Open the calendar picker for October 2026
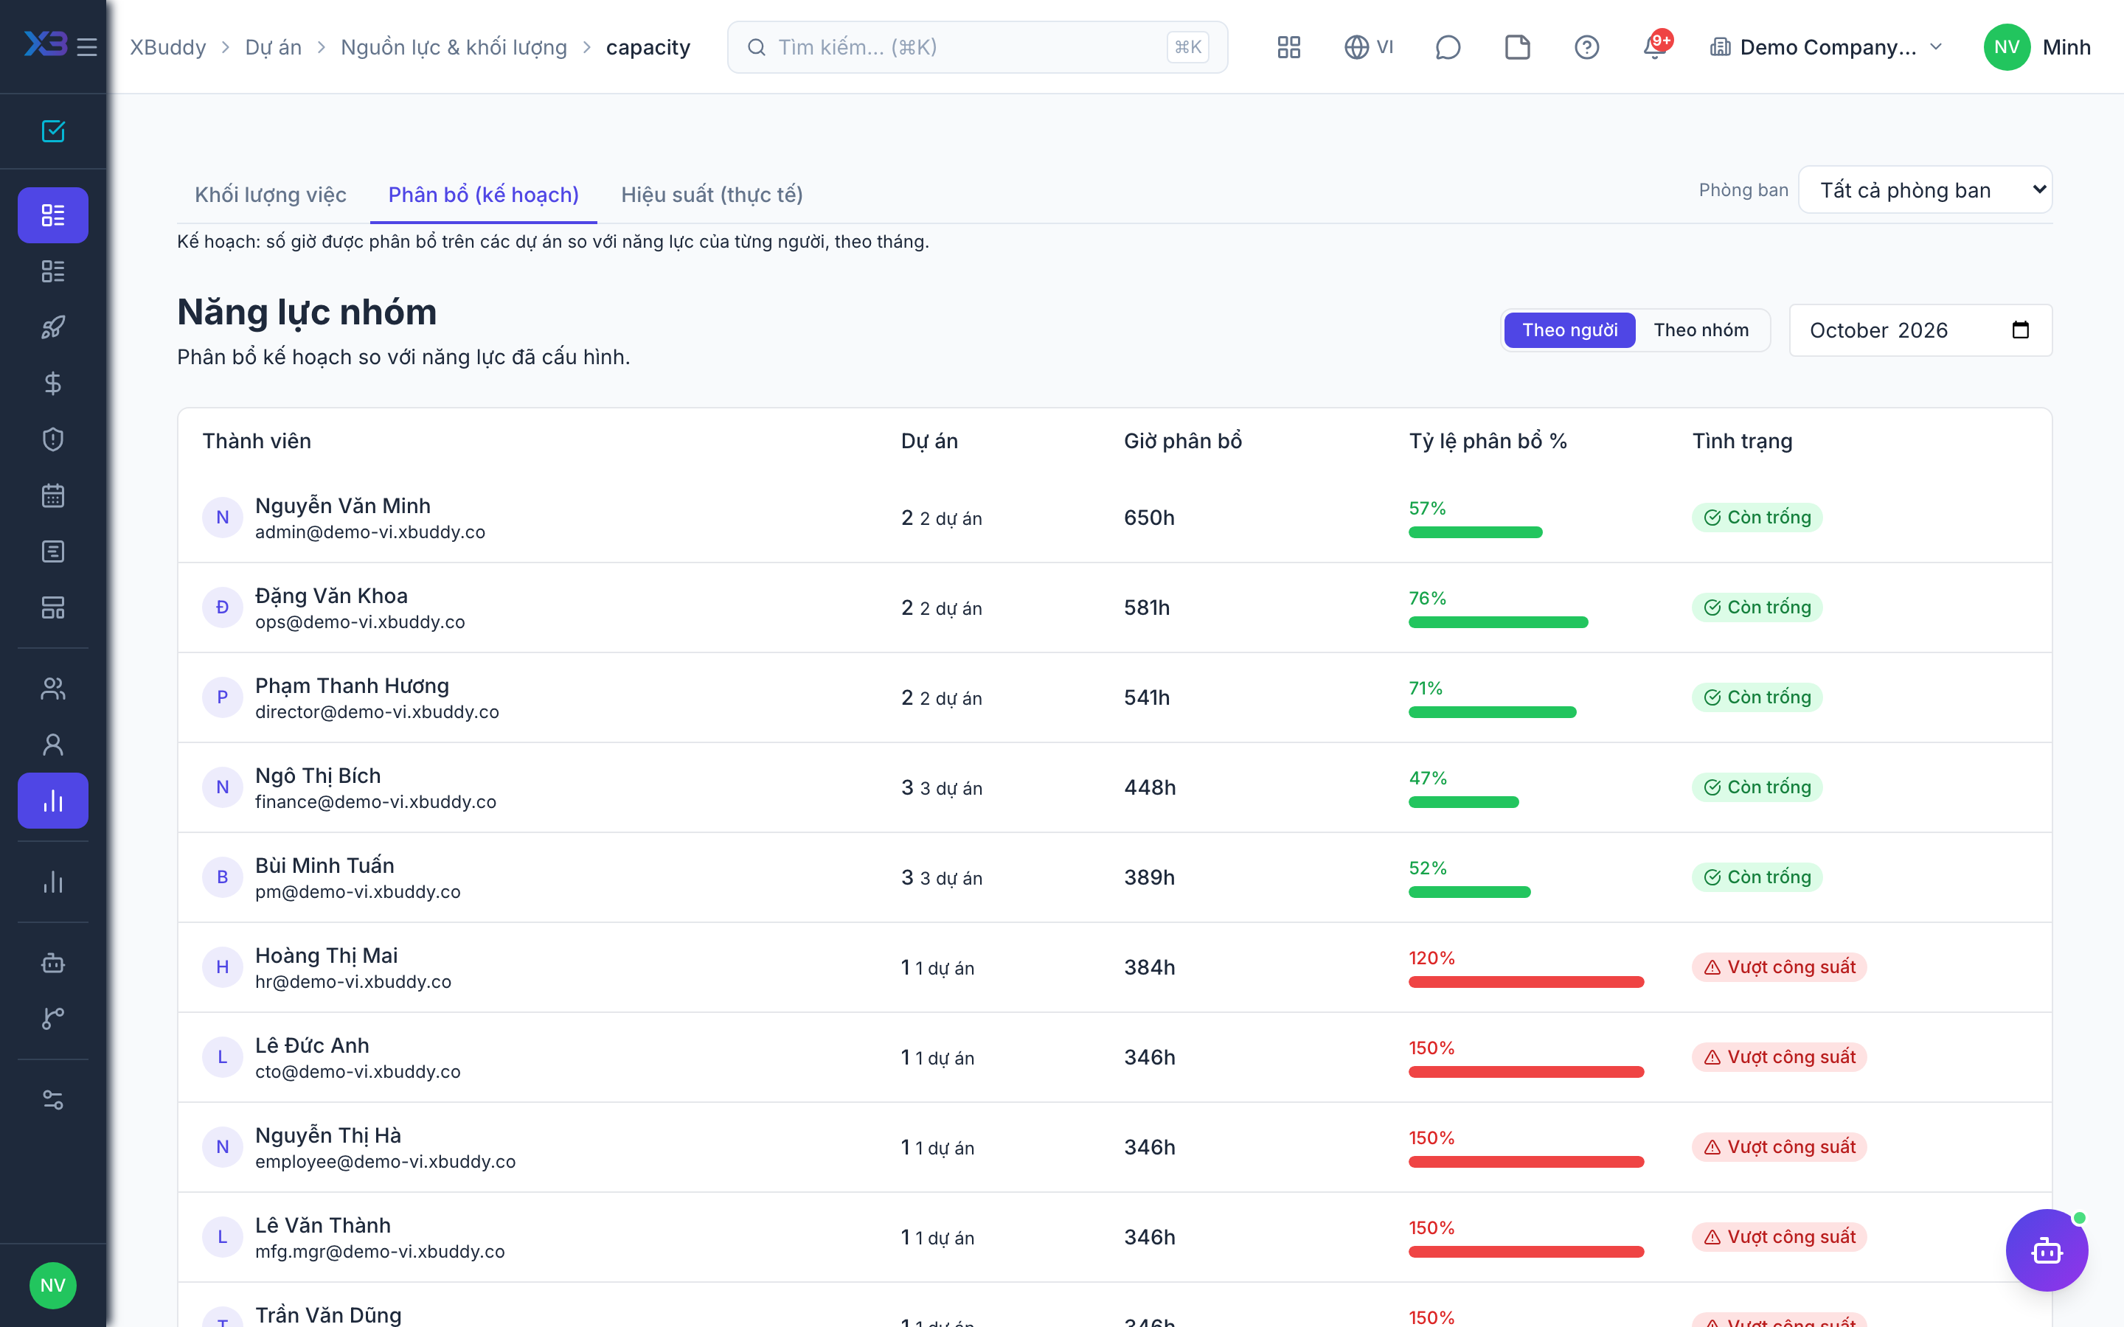The height and width of the screenshot is (1327, 2124). [2019, 330]
